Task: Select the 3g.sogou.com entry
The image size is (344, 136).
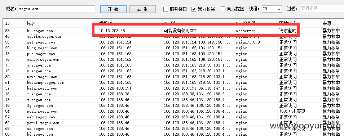Action: 40,105
